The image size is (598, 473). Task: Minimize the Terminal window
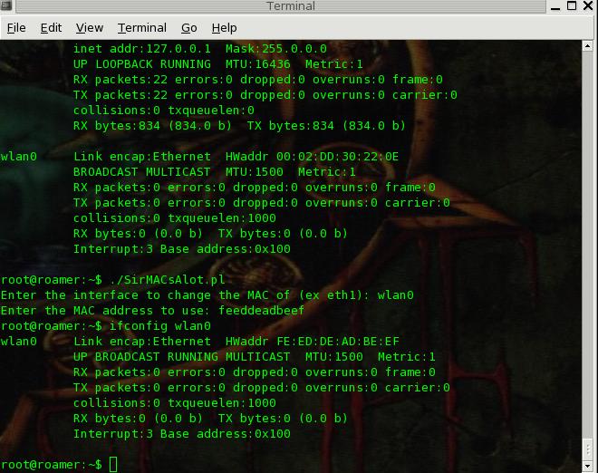555,7
